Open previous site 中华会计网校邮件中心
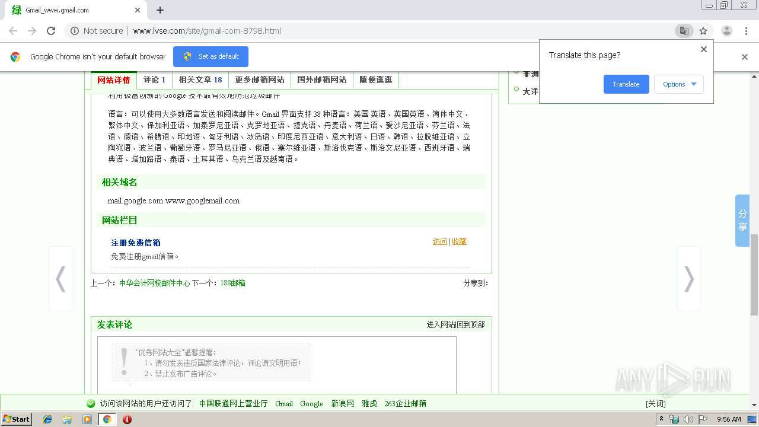This screenshot has width=759, height=427. [x=154, y=283]
